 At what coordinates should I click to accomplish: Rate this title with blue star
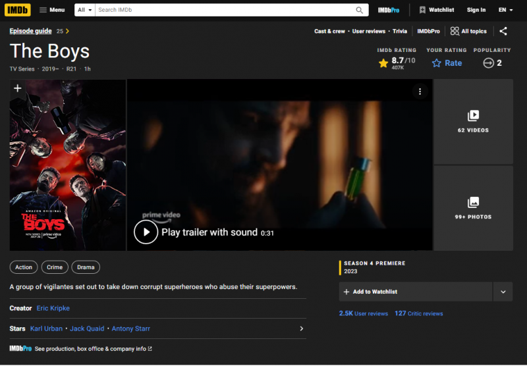click(447, 63)
